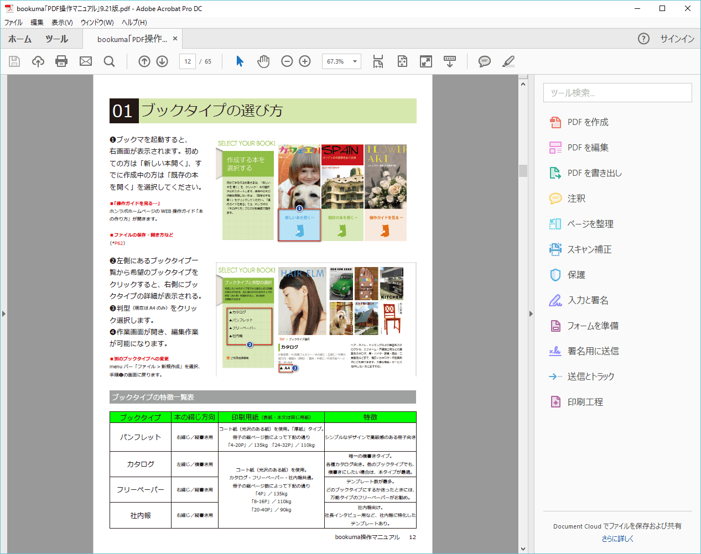Print the document via printer icon
Screen dimensions: 701x554
[61, 61]
